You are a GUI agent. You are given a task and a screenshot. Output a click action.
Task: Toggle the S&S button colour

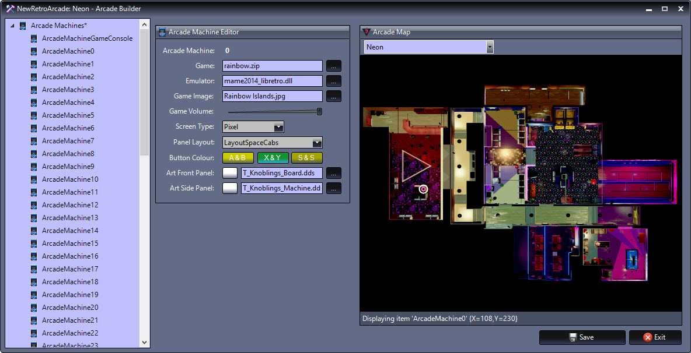point(307,158)
